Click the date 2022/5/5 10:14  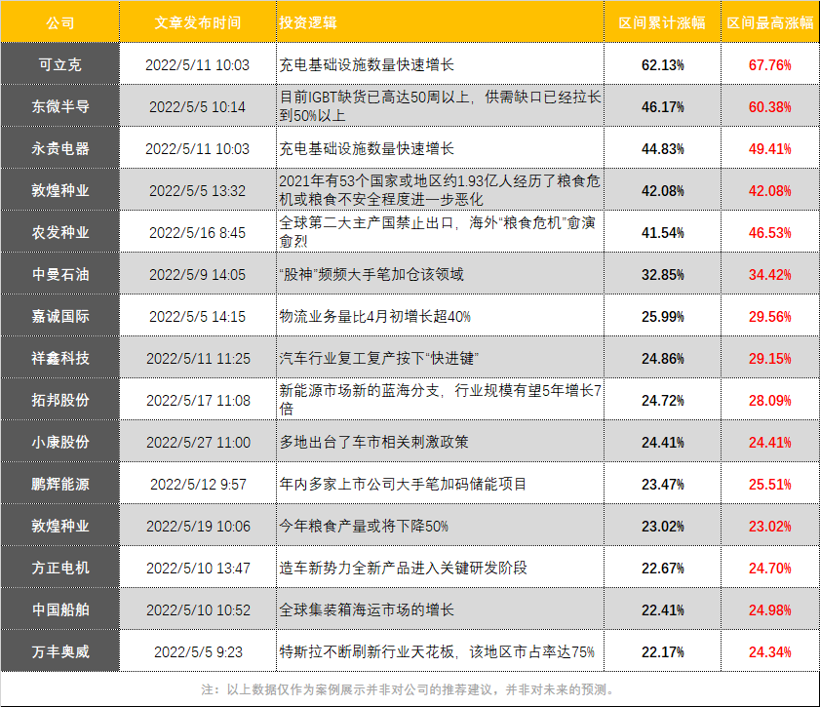[198, 106]
